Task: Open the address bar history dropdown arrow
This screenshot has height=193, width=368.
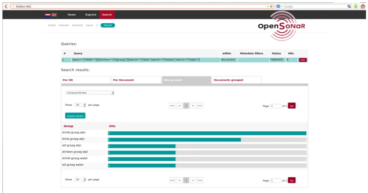Action: click(268, 6)
